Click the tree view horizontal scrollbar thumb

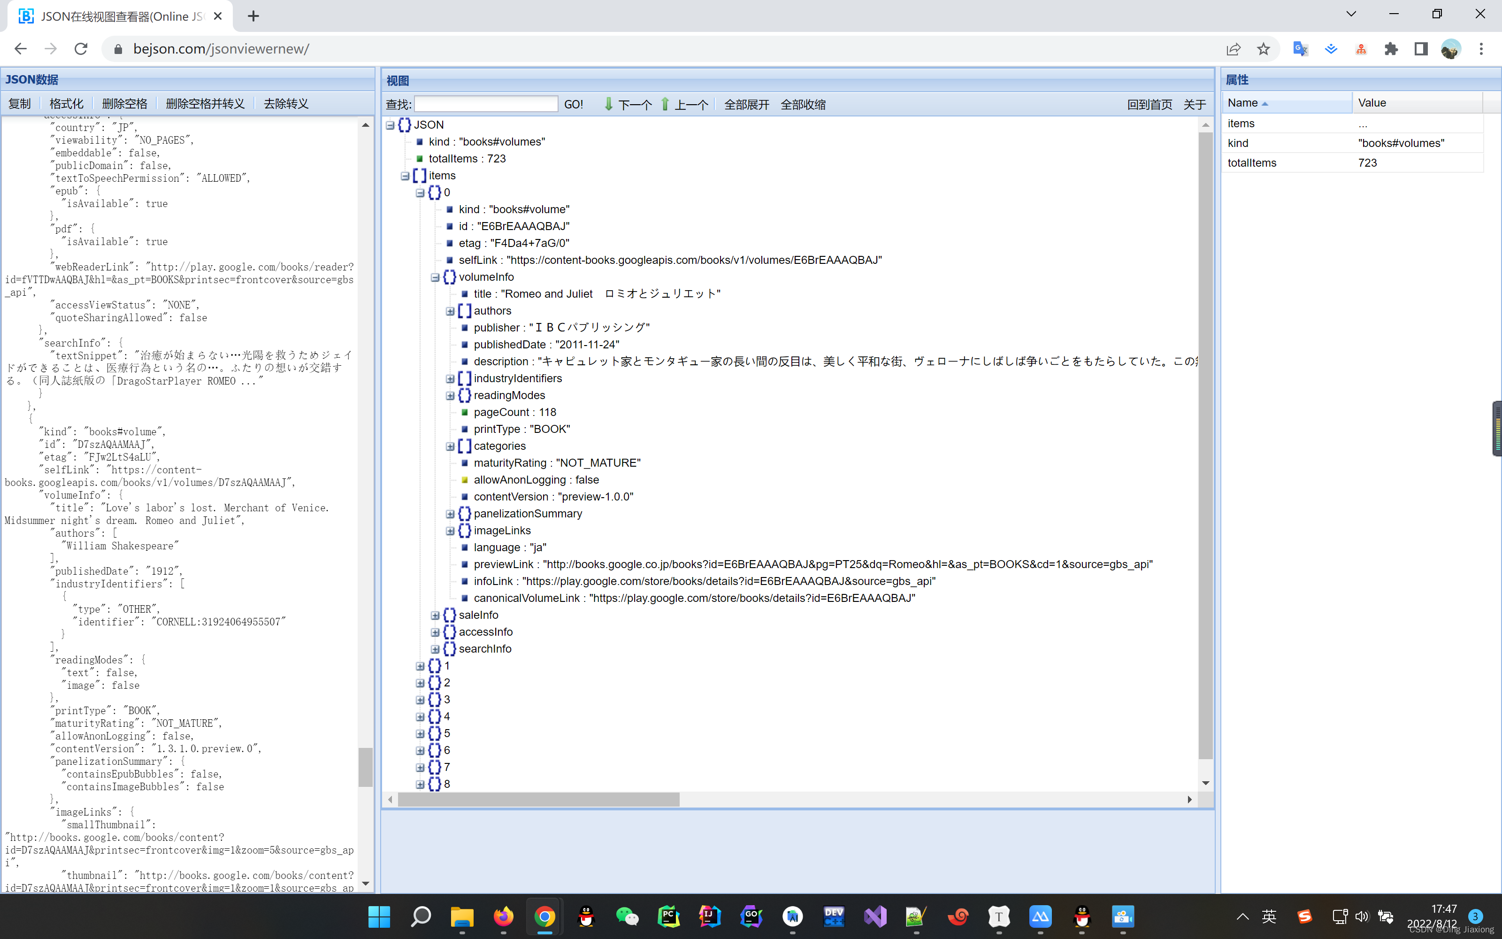point(538,799)
